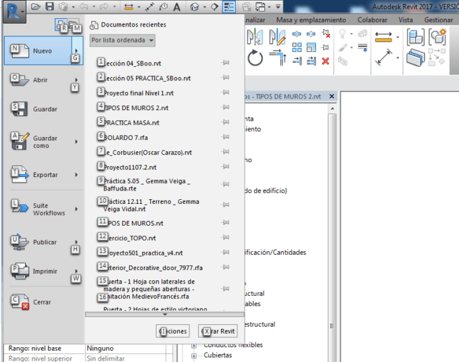Viewport: 459px width, 362px height.
Task: Pin Ejercicio_TOPO.rvt in recent list
Action: (x=225, y=238)
